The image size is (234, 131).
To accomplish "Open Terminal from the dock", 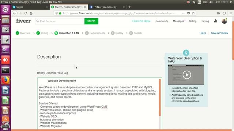I will (x=5, y=70).
